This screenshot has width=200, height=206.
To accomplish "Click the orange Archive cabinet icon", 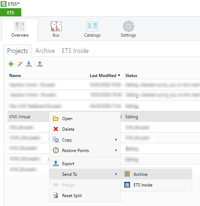I will 127,174.
